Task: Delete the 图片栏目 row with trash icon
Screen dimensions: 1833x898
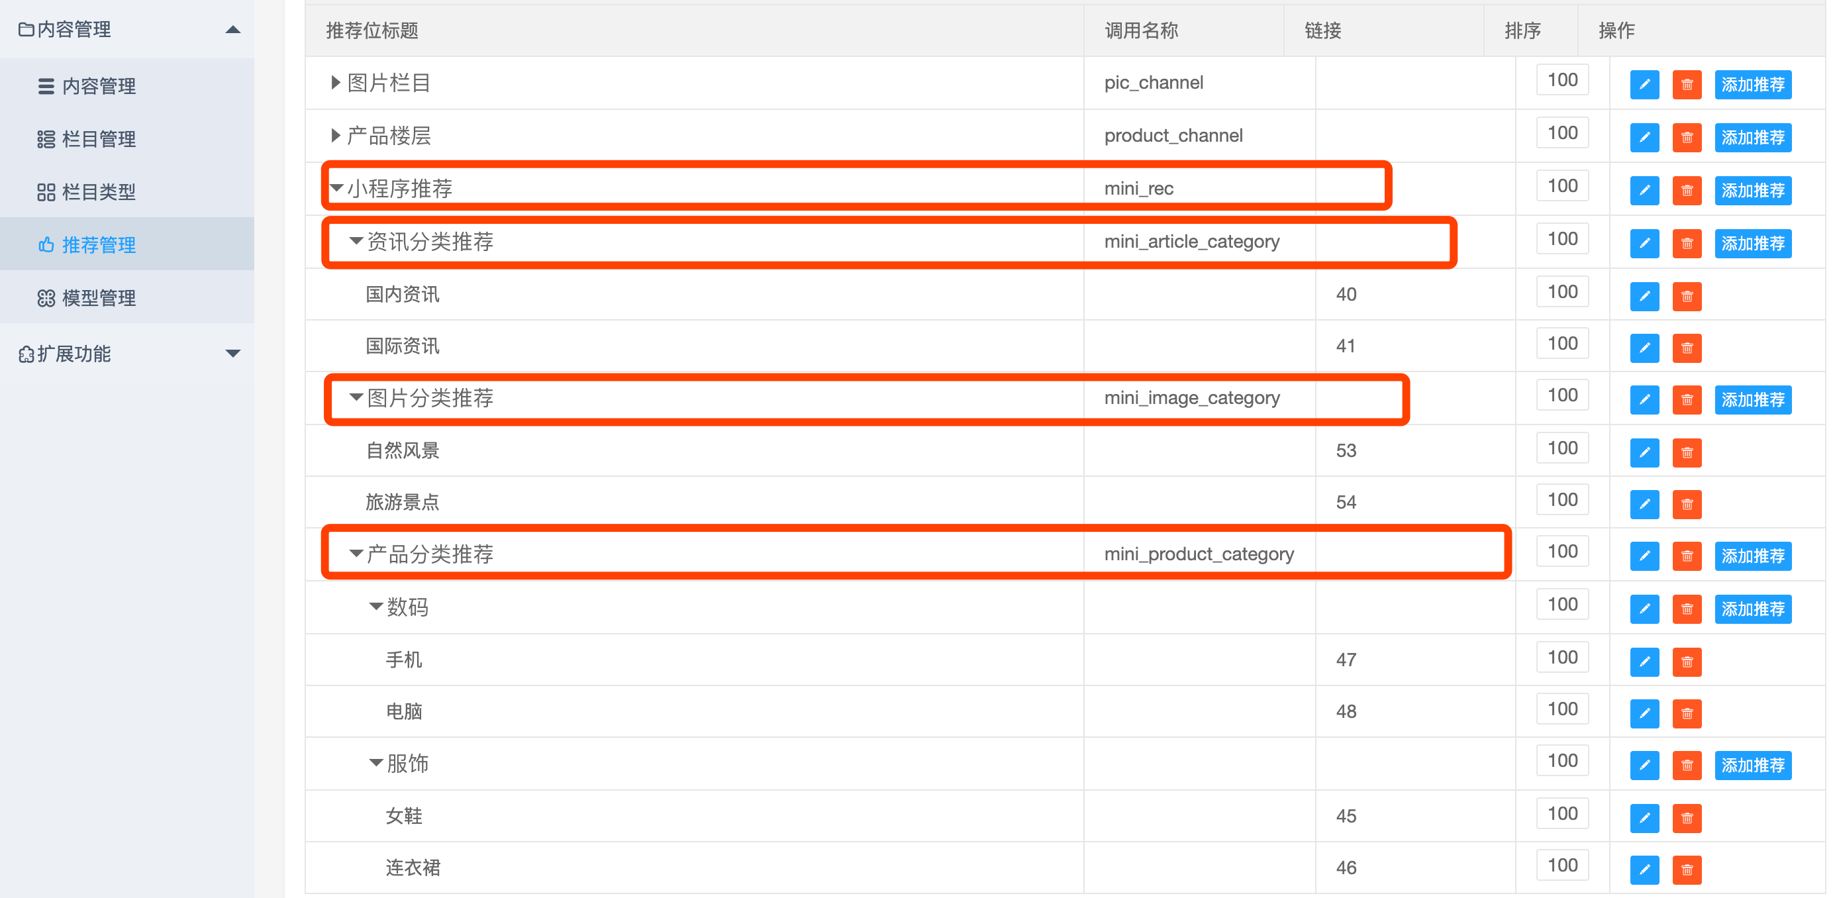Action: (x=1687, y=85)
